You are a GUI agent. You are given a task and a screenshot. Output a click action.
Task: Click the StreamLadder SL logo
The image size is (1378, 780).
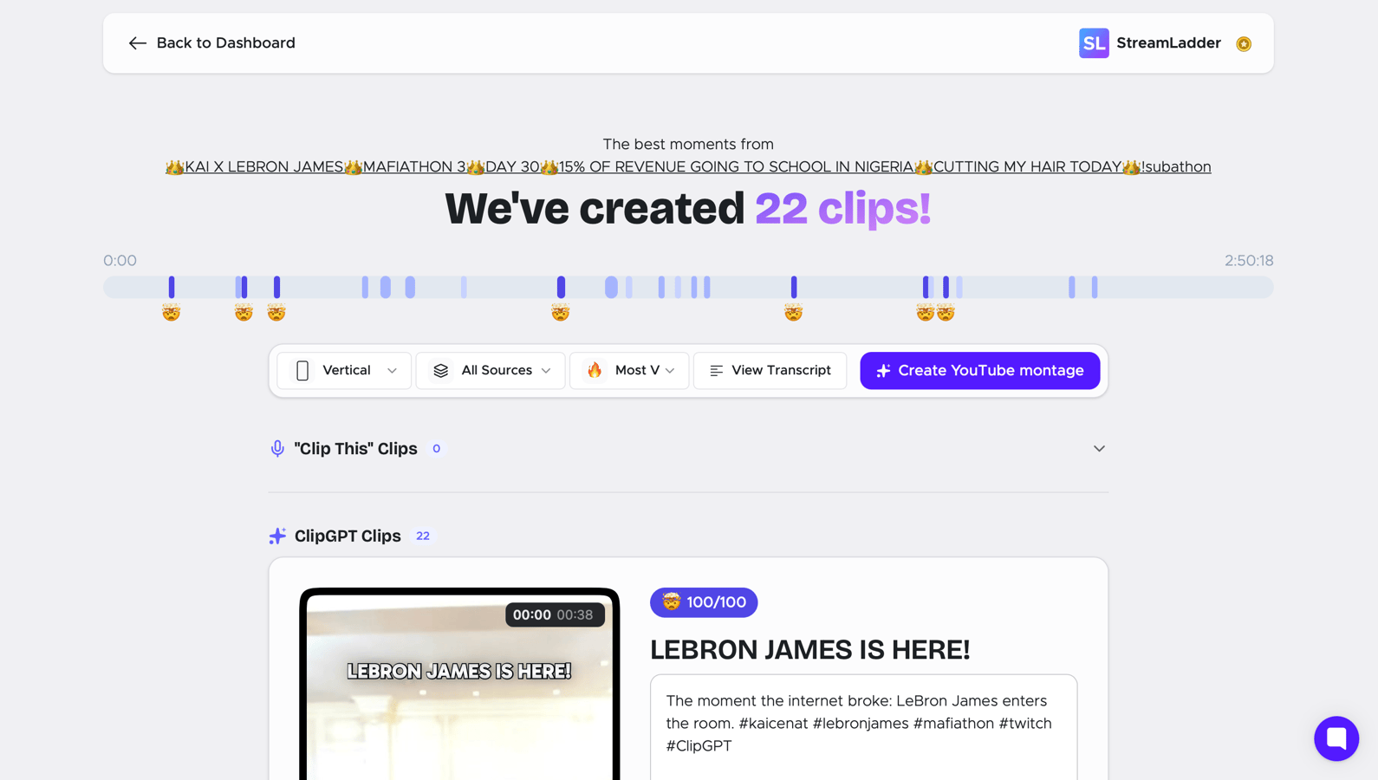coord(1094,43)
